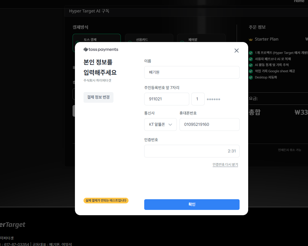The height and width of the screenshot is (246, 308).
Task: Select the 신용카드 payment option
Action: point(149,38)
